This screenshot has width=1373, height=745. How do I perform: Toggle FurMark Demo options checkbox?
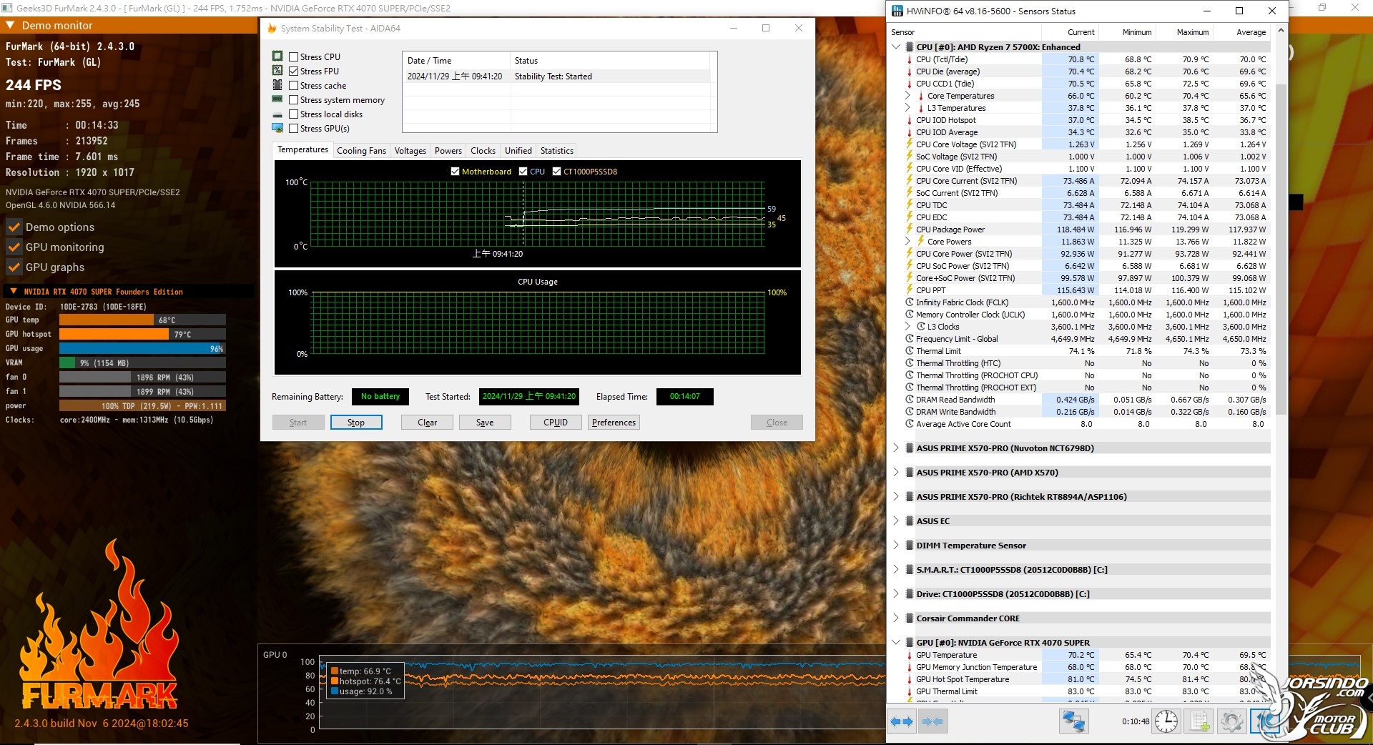pos(14,227)
